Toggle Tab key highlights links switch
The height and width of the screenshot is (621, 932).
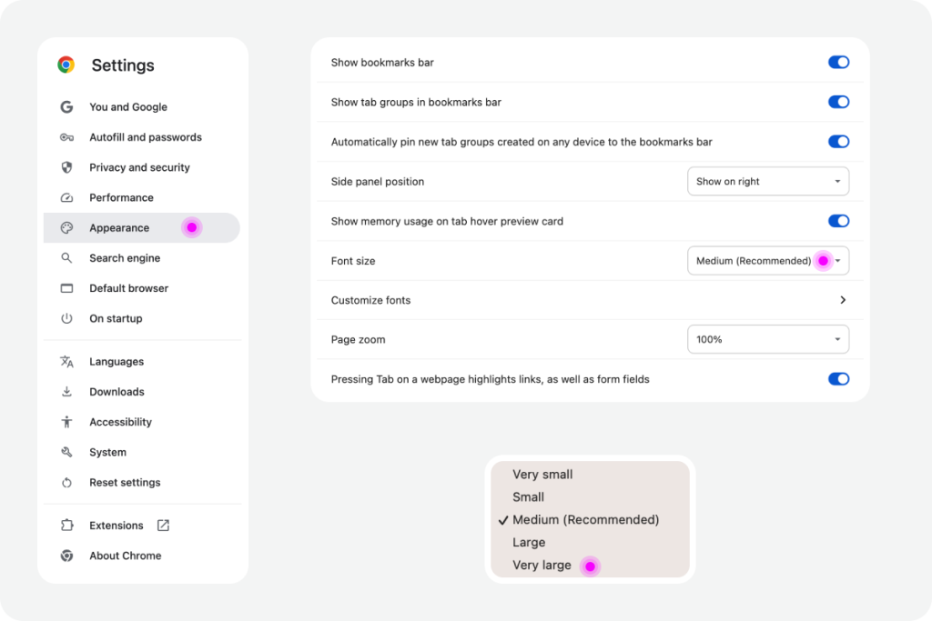point(838,379)
